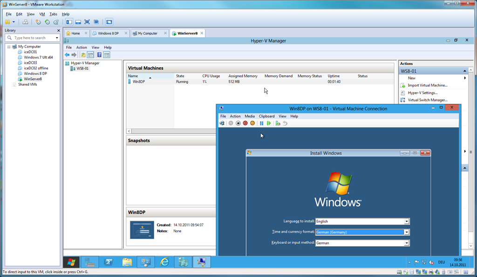Screen dimensions: 477x277
Task: Toggle the Library sidebar view icon
Action: (x=69, y=22)
